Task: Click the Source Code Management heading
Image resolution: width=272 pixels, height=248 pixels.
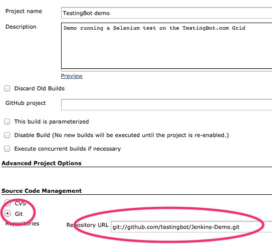Action: pos(42,191)
